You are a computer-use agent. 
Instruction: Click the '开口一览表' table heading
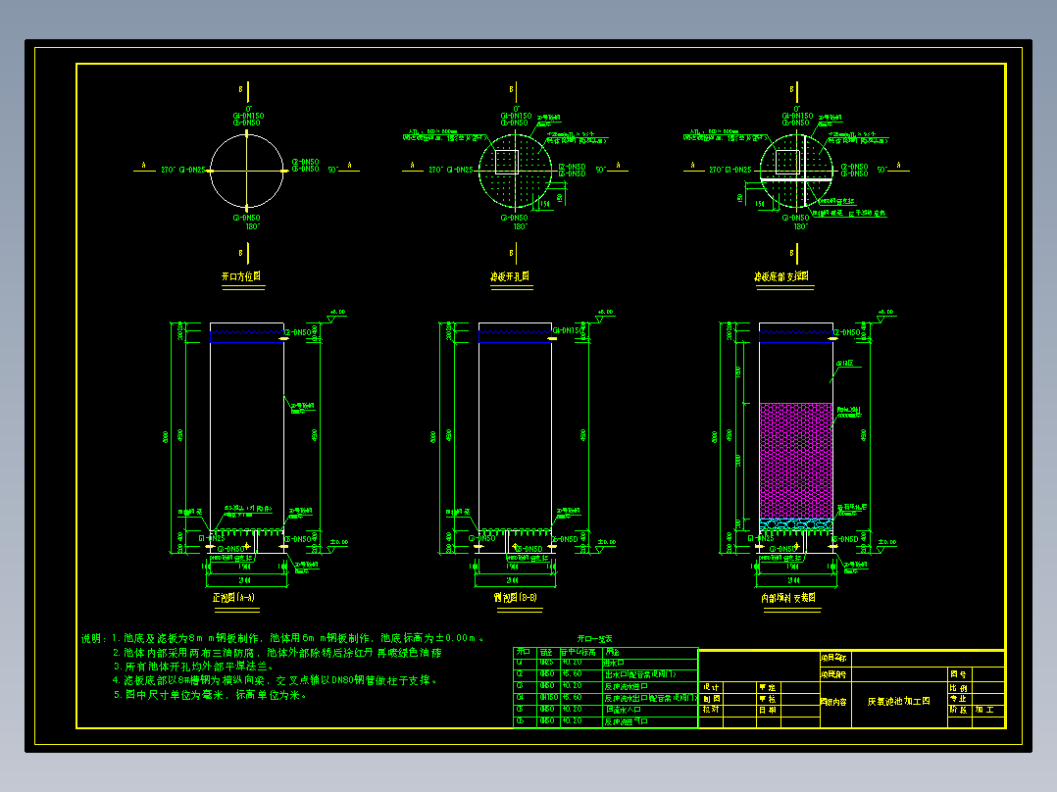pos(594,639)
